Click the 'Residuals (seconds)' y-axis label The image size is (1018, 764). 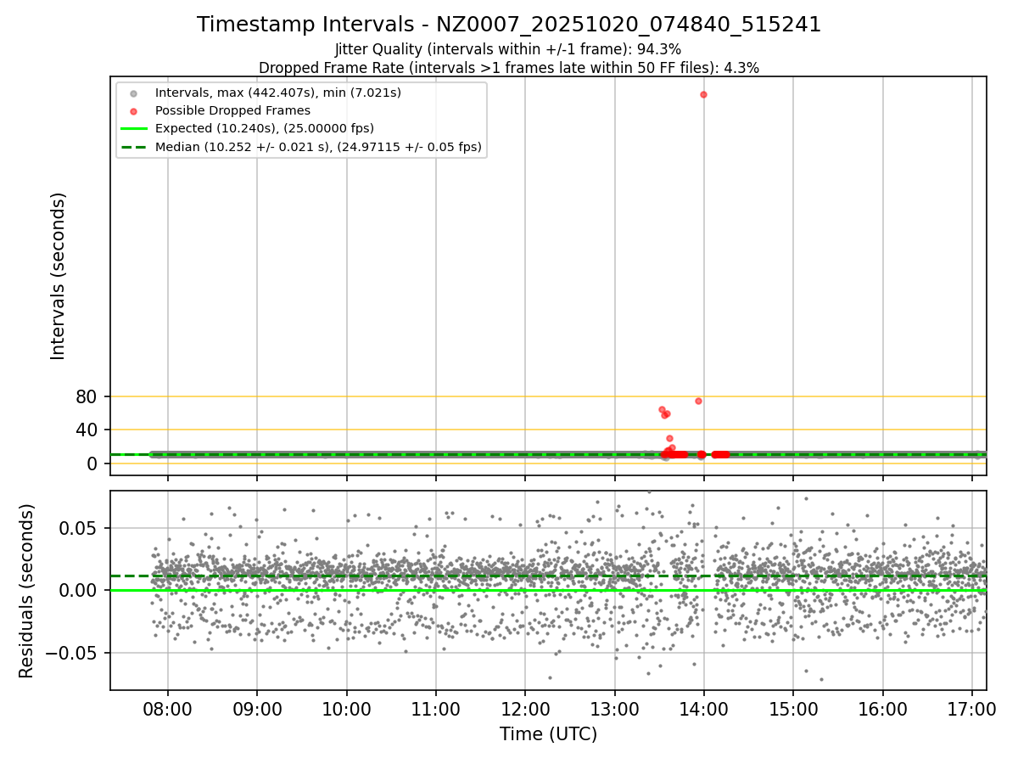(27, 591)
